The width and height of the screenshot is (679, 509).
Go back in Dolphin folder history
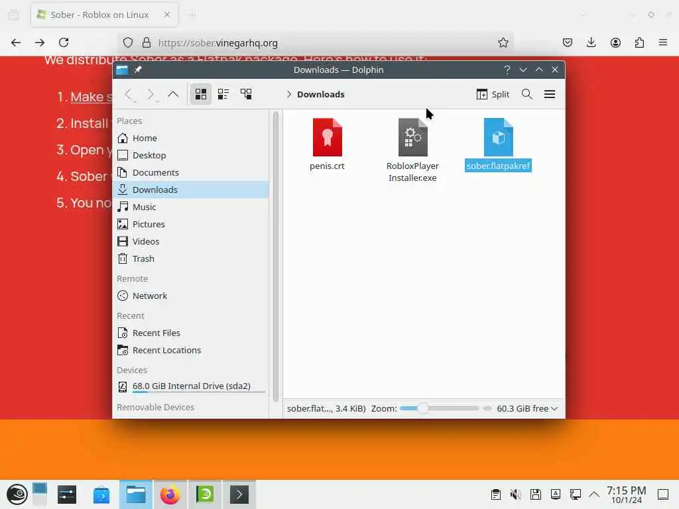(x=129, y=94)
